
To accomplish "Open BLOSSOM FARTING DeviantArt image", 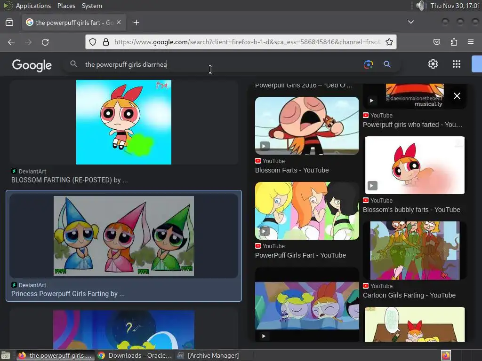I will pos(124,122).
